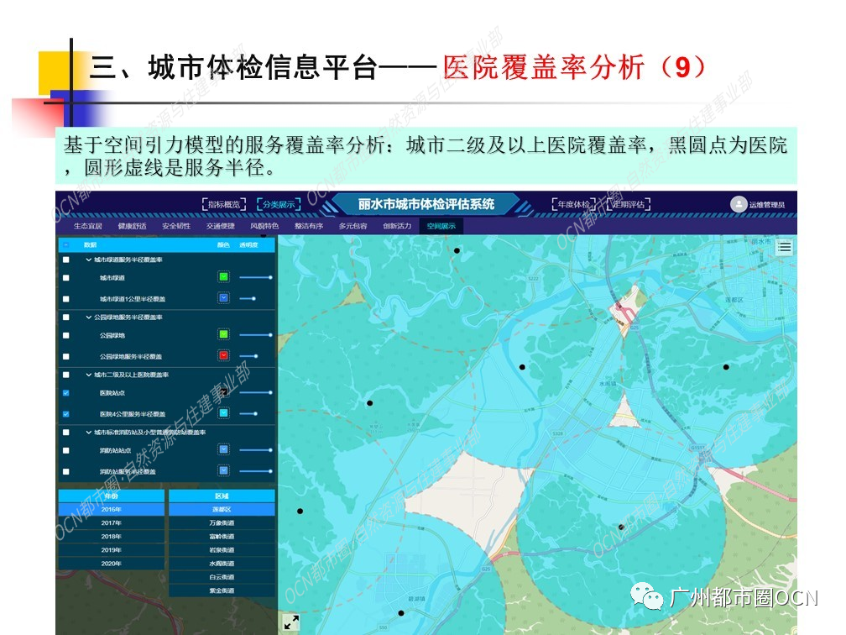Enable the 城市绿道1公里半径覆盖 layer checkbox
This screenshot has height=635, width=846.
point(65,299)
